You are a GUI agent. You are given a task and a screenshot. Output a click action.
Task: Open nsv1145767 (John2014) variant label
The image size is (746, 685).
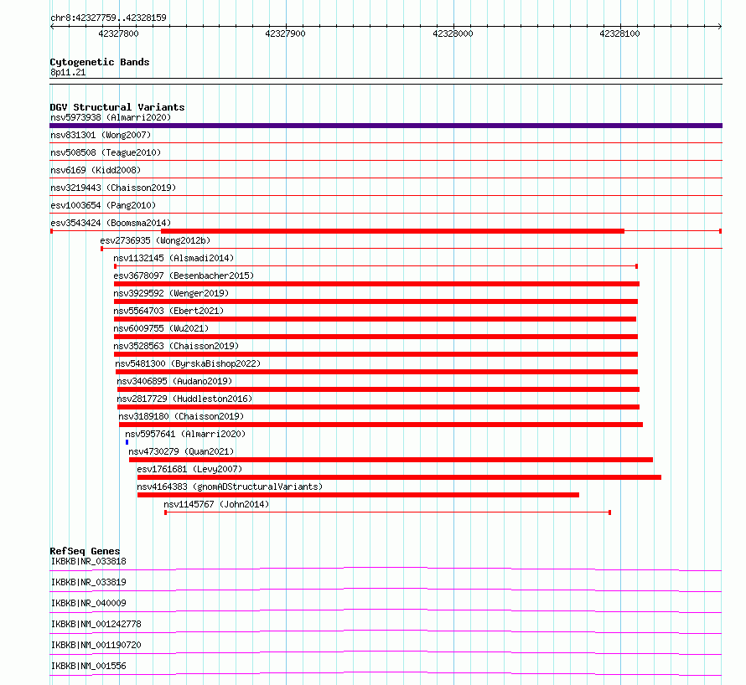coord(216,504)
